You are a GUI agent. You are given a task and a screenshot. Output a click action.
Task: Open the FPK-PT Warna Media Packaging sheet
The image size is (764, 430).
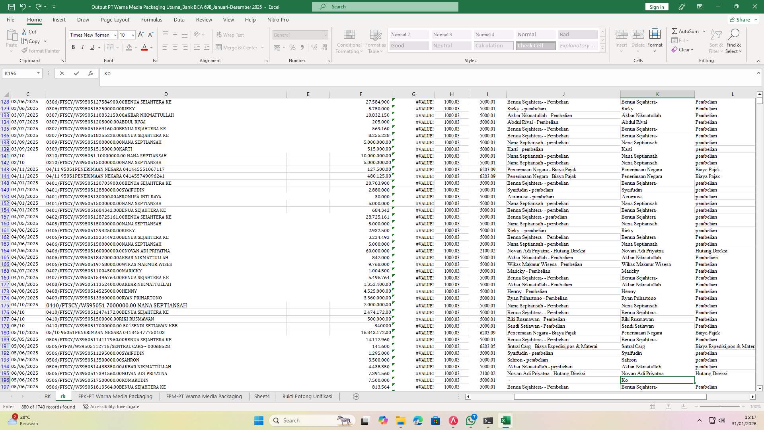115,396
